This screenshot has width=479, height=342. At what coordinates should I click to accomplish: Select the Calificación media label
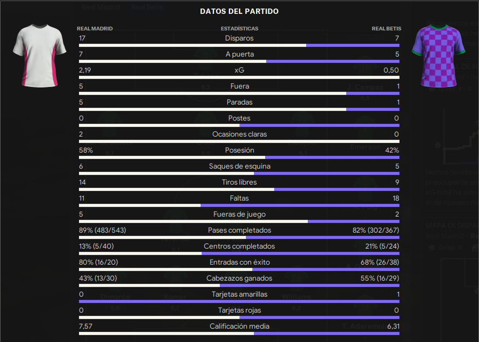click(x=239, y=326)
